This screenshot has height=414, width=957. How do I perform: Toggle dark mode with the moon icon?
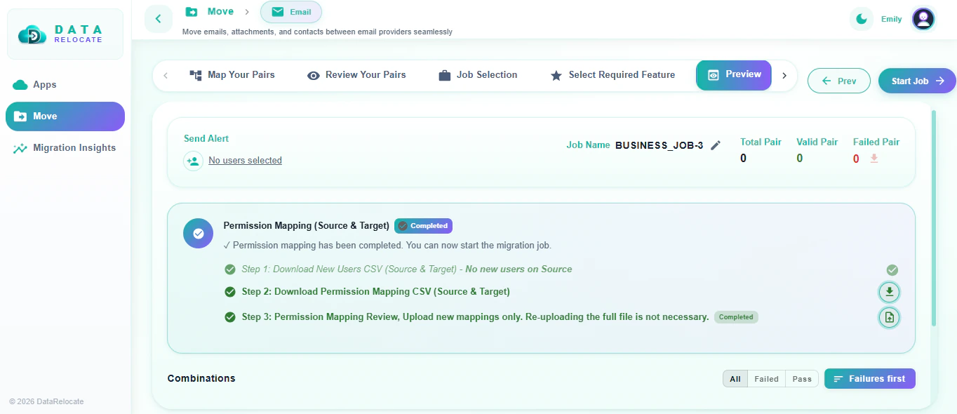(x=861, y=19)
